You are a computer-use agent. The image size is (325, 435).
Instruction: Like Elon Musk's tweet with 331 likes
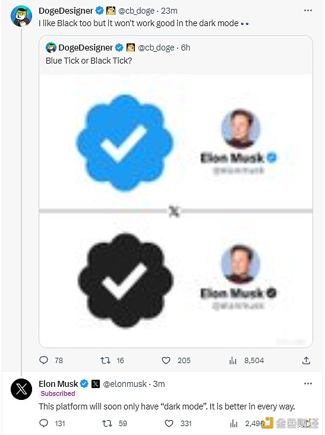coord(169,423)
